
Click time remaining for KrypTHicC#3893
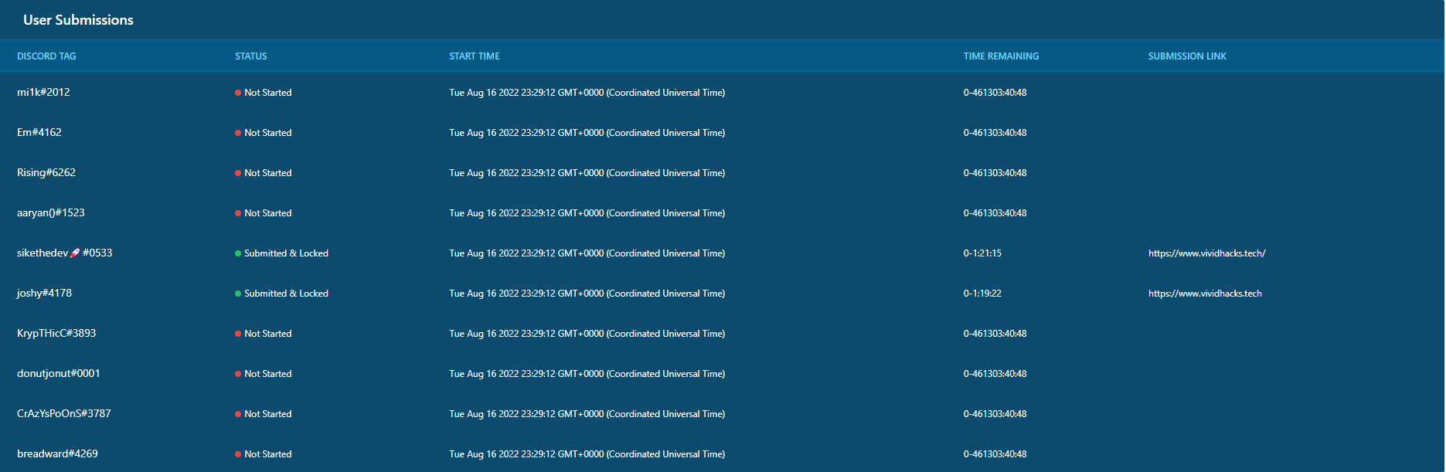(995, 334)
